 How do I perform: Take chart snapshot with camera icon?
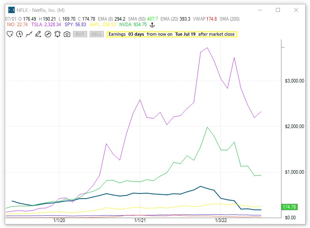click(x=67, y=34)
